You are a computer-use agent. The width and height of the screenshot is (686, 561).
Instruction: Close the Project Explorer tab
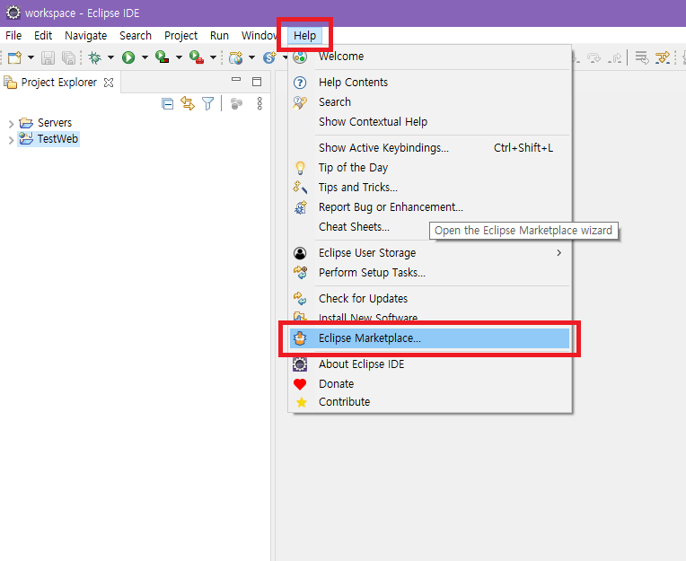pos(109,83)
